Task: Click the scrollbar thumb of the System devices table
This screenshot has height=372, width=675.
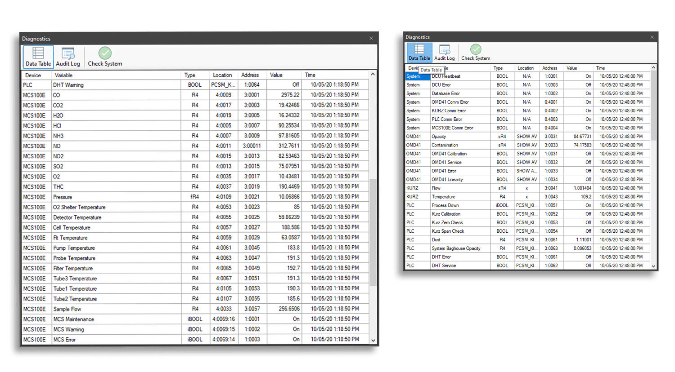Action: click(x=653, y=106)
